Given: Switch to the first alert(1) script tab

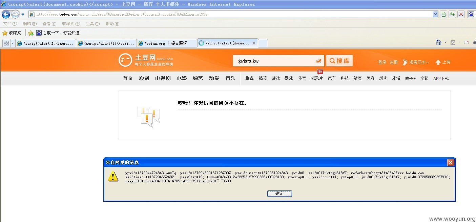Looking at the screenshot, I should (x=45, y=43).
